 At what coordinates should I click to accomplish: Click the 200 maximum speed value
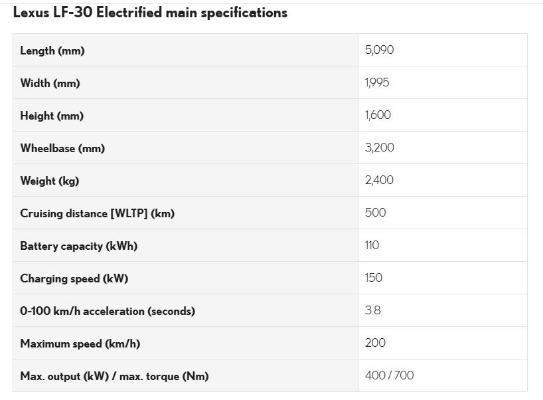375,343
